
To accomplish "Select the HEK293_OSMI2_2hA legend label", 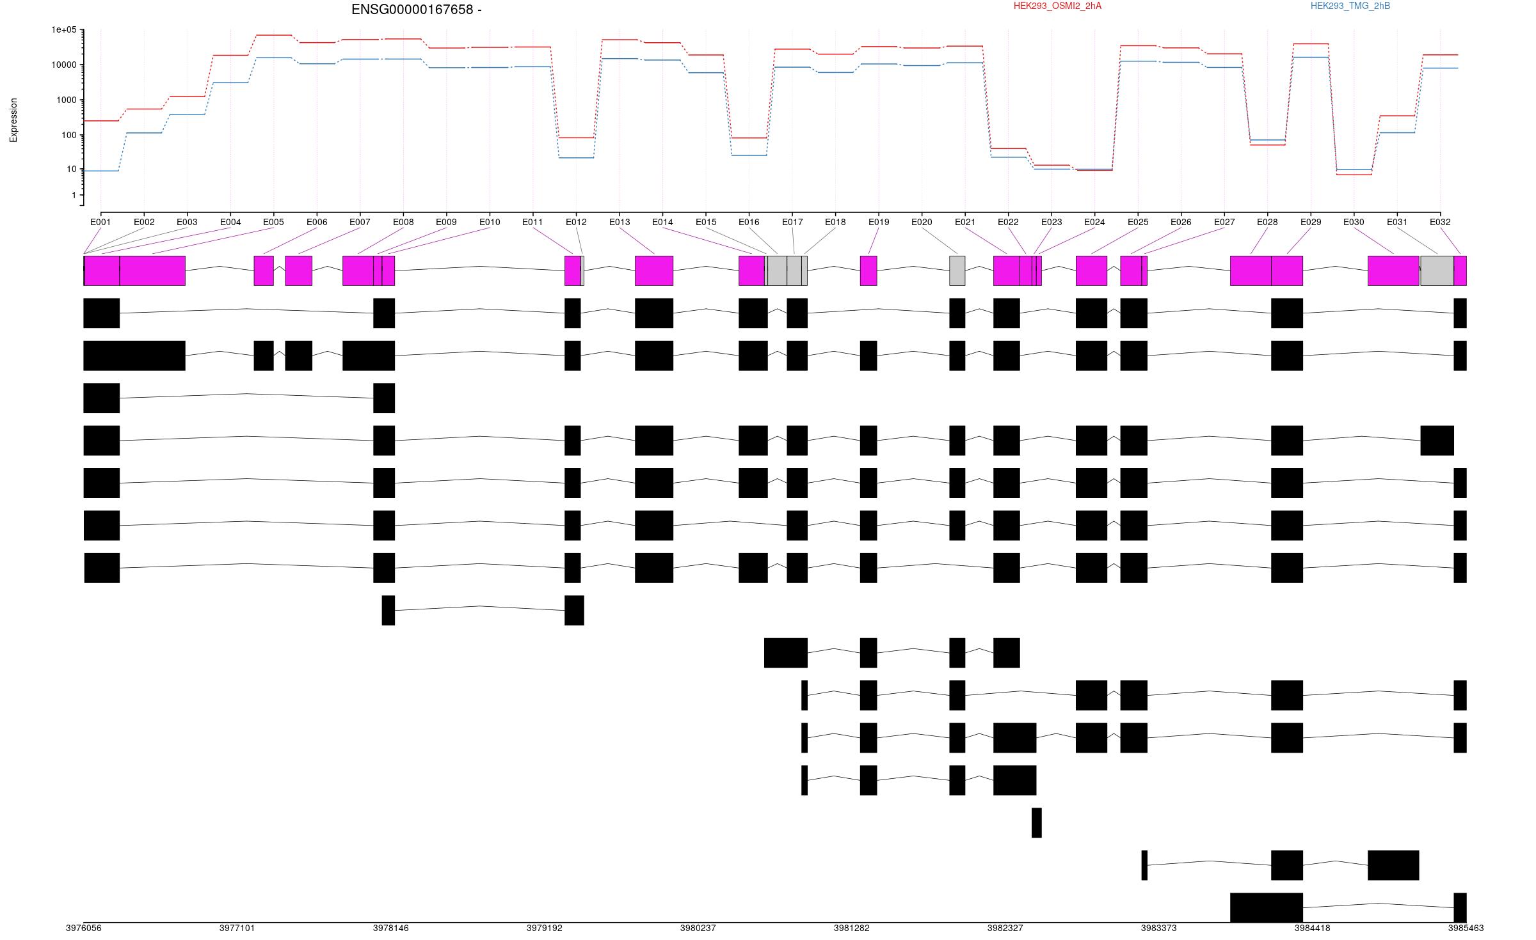I will click(1057, 6).
